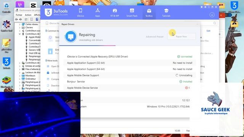
Task: Click the blue help icon in Device Manager toolbar
Action: pos(37,19)
